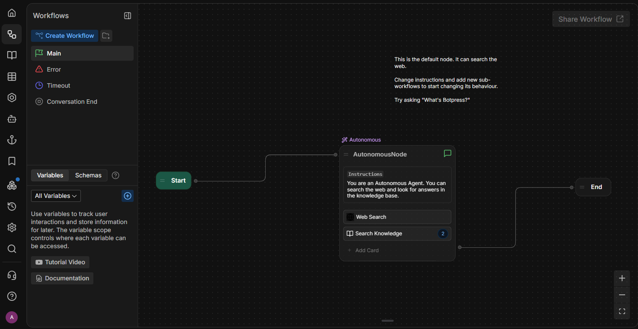Toggle fit-to-screen view on canvas
638x329 pixels.
click(x=622, y=311)
